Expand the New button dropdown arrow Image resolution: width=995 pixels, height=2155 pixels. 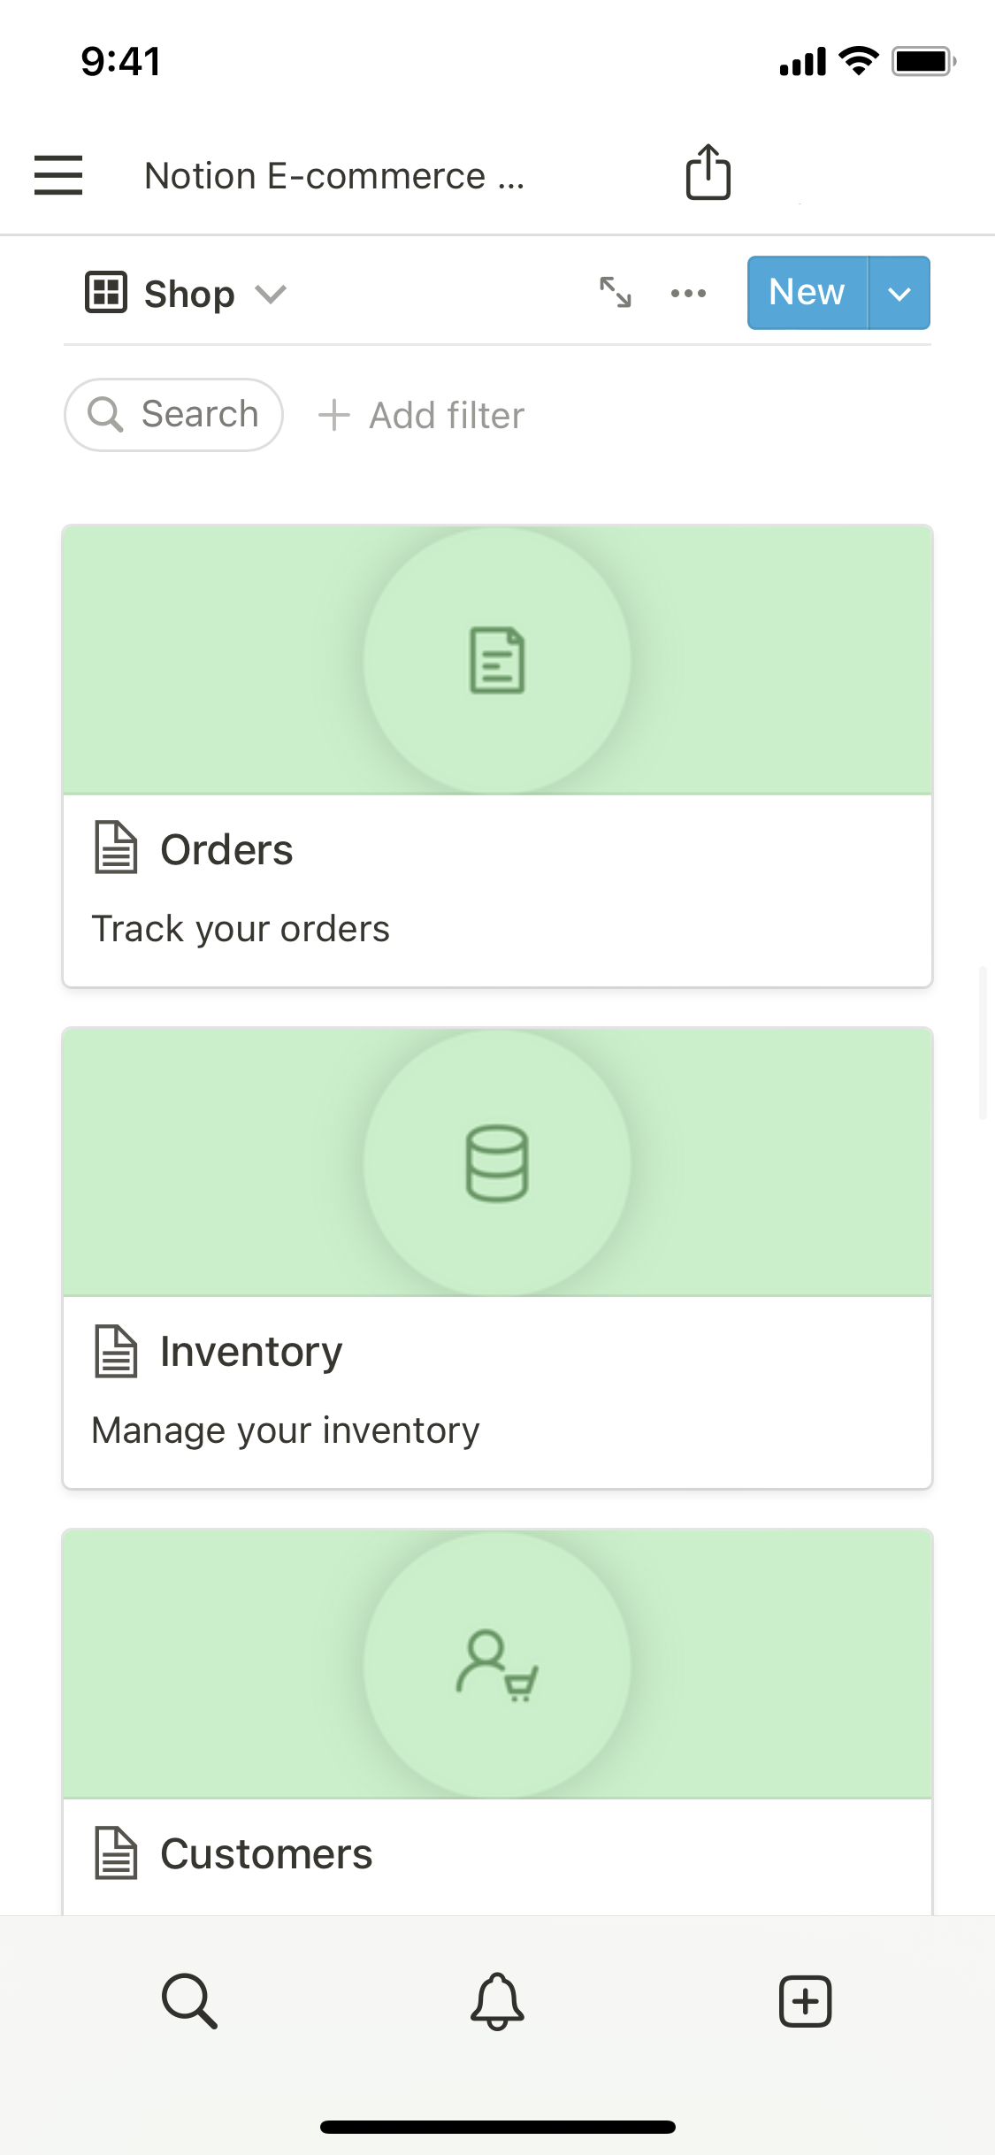click(x=899, y=293)
